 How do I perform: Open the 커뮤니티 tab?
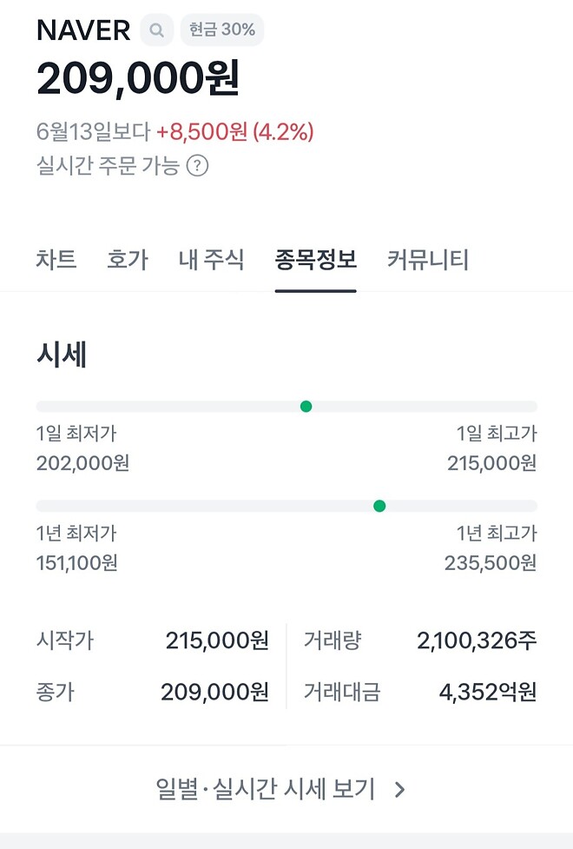[425, 259]
